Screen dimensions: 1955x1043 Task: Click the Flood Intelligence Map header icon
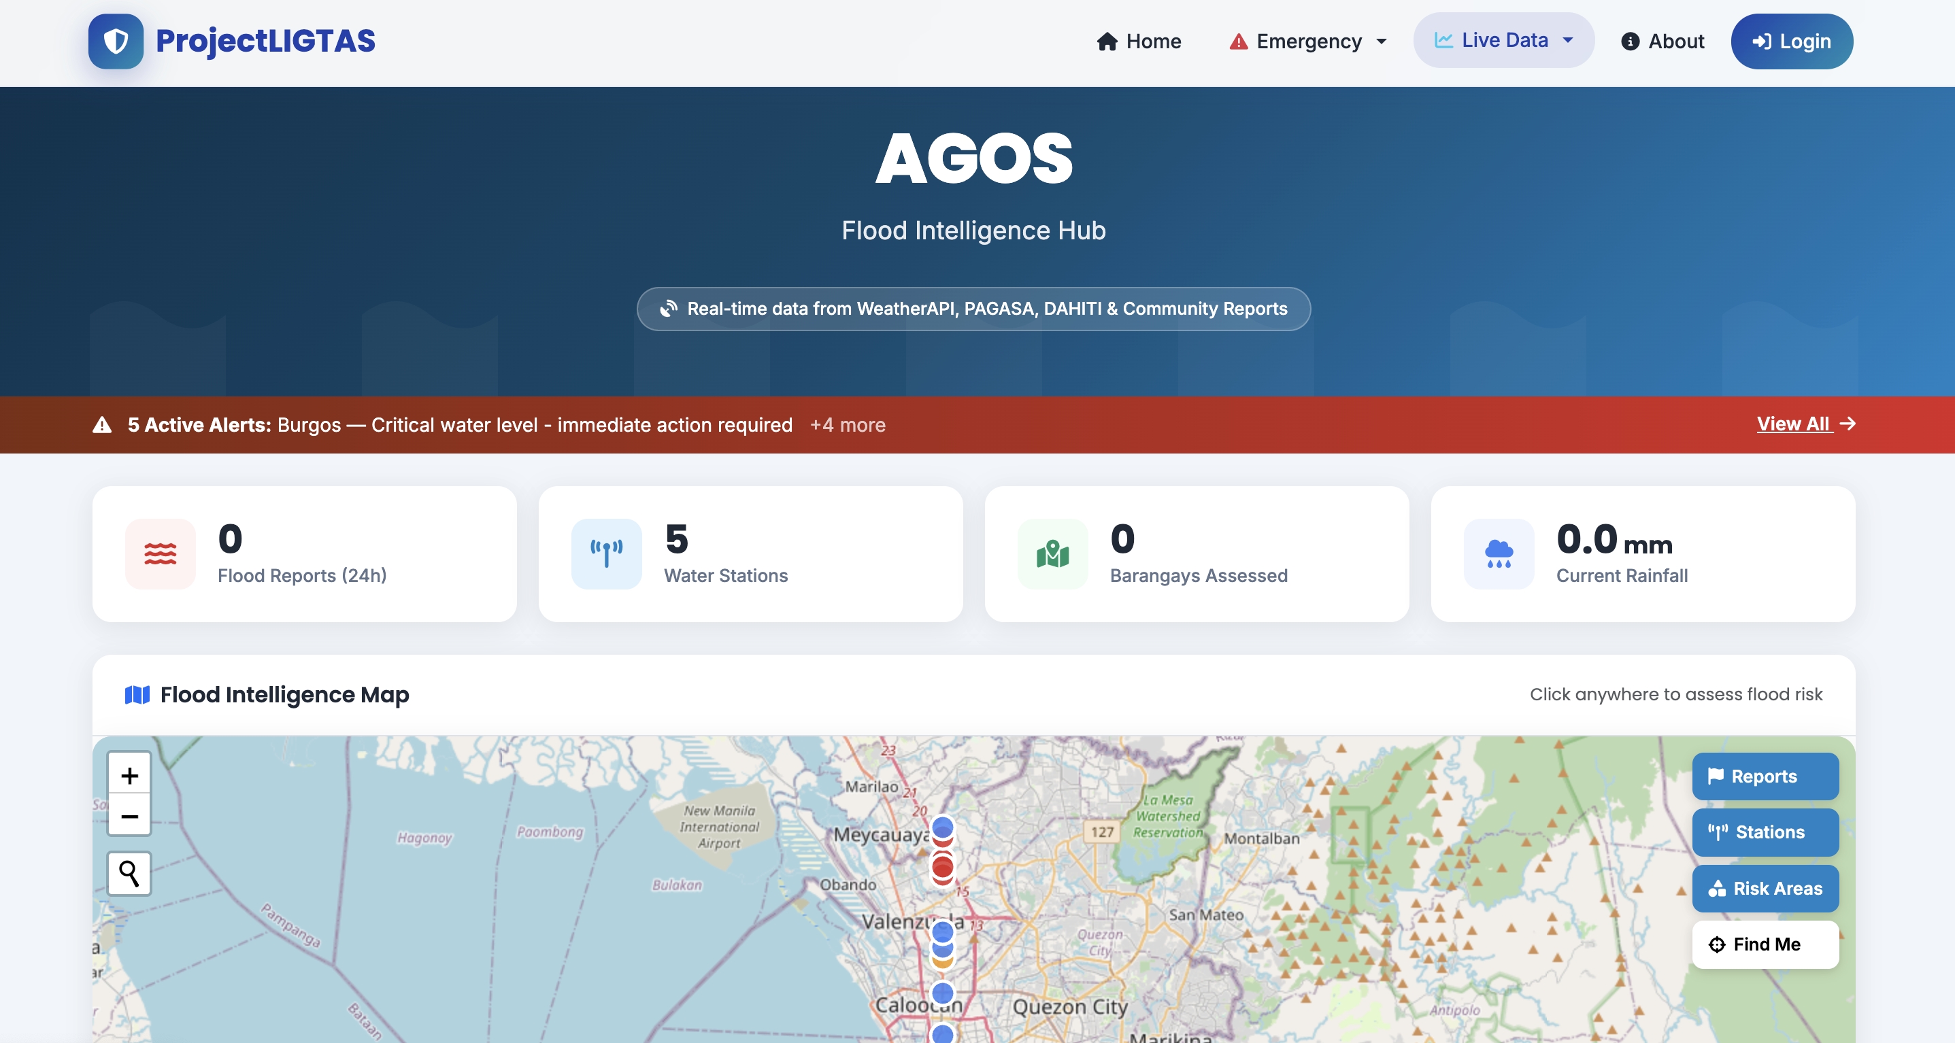137,694
